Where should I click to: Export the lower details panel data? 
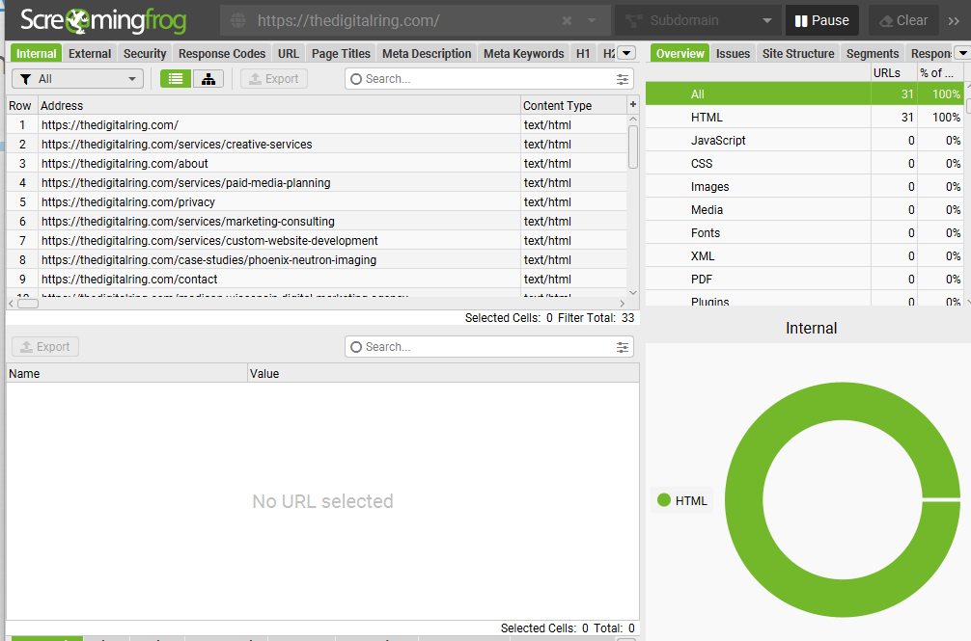pos(45,347)
